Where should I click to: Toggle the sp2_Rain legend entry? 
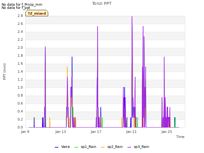pyautogui.click(x=112, y=147)
